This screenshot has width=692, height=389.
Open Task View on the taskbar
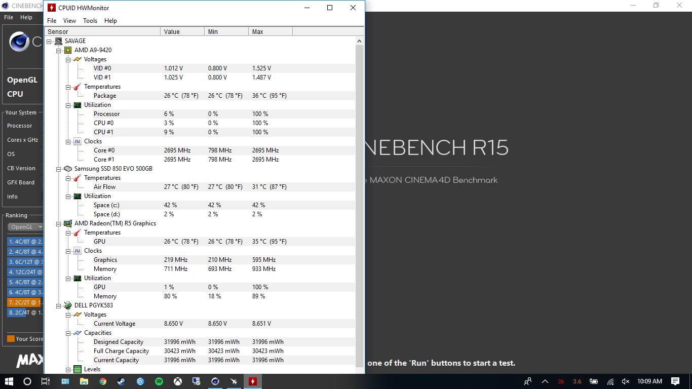click(46, 381)
